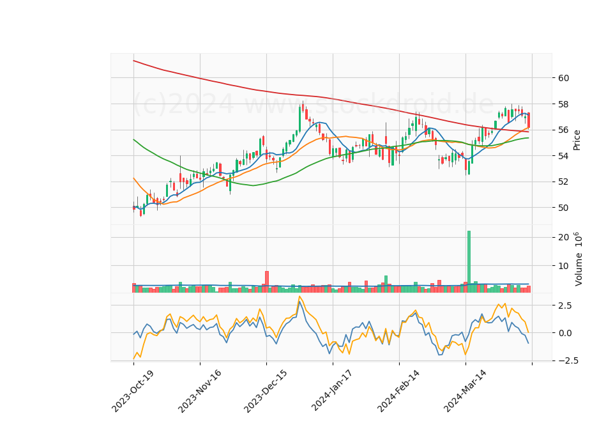Click the 60 price tick label
The width and height of the screenshot is (613, 441).
click(563, 78)
